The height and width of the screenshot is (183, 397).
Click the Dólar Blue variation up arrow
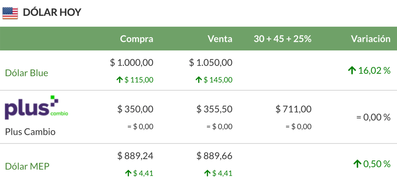(352, 71)
